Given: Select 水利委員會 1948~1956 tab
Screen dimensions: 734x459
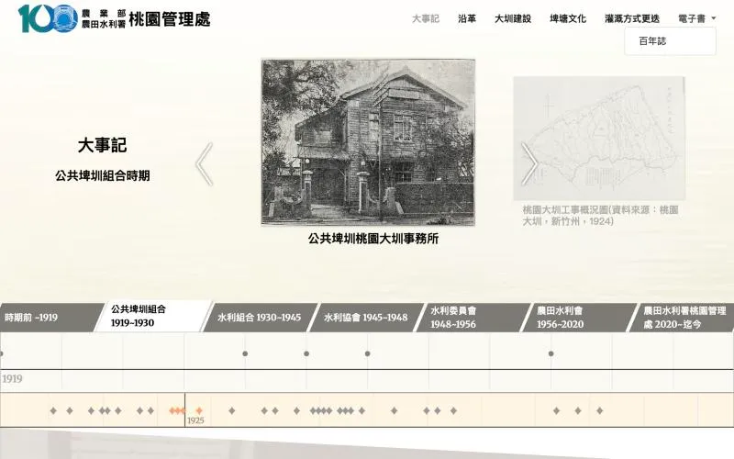Looking at the screenshot, I should (473, 318).
